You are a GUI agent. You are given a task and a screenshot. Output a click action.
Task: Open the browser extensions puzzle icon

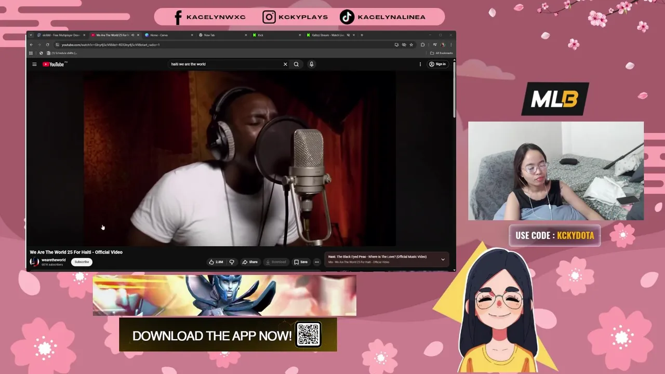tap(422, 45)
